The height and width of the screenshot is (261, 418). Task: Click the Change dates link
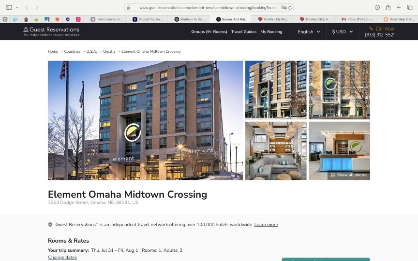(62, 257)
